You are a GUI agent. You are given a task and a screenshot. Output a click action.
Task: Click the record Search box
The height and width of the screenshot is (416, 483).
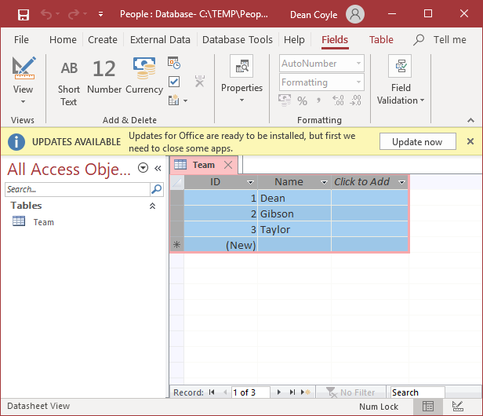point(417,392)
